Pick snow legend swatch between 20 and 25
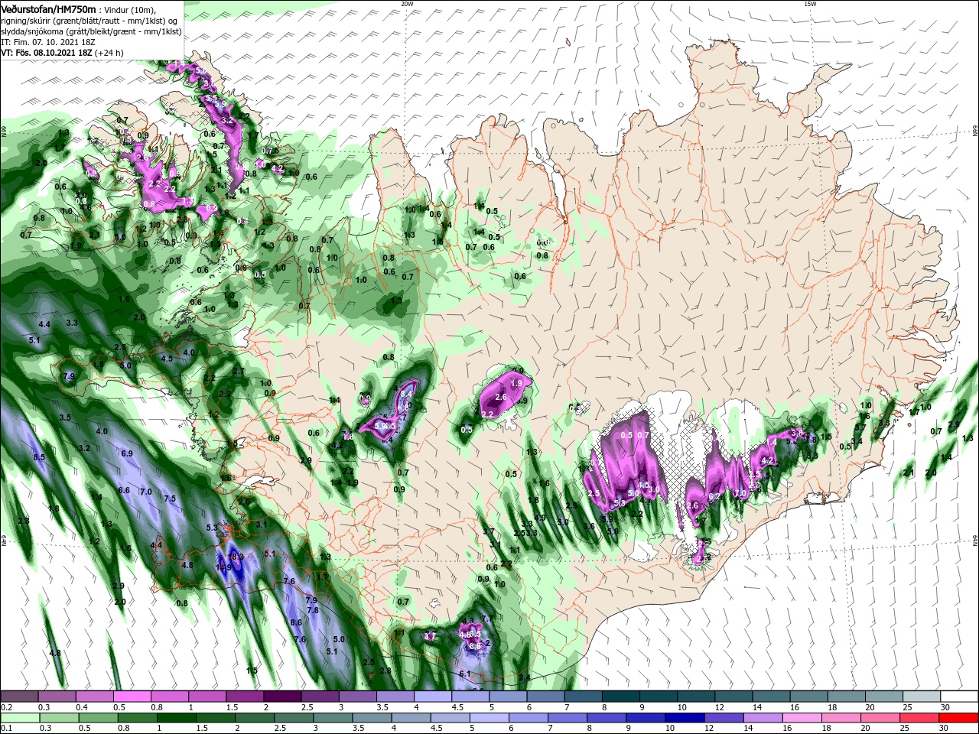This screenshot has width=979, height=734. pos(884,697)
